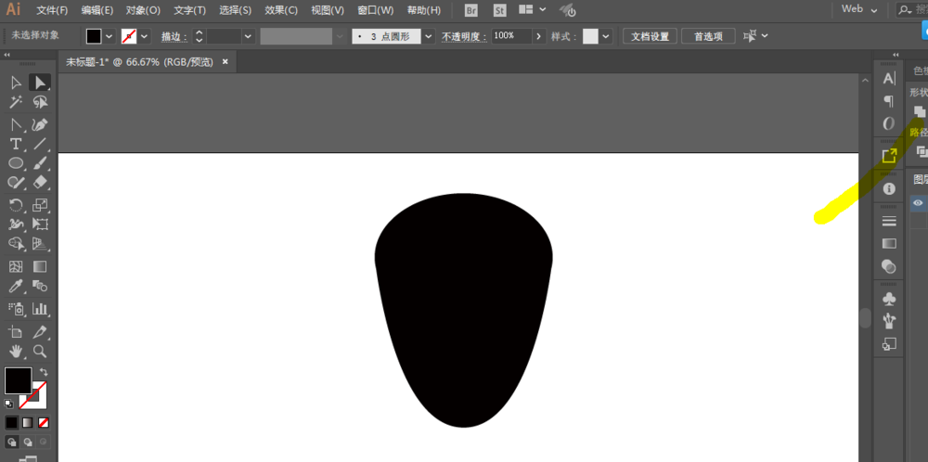Viewport: 928px width, 462px height.
Task: Select the Symbol Sprayer tool
Action: click(x=16, y=308)
